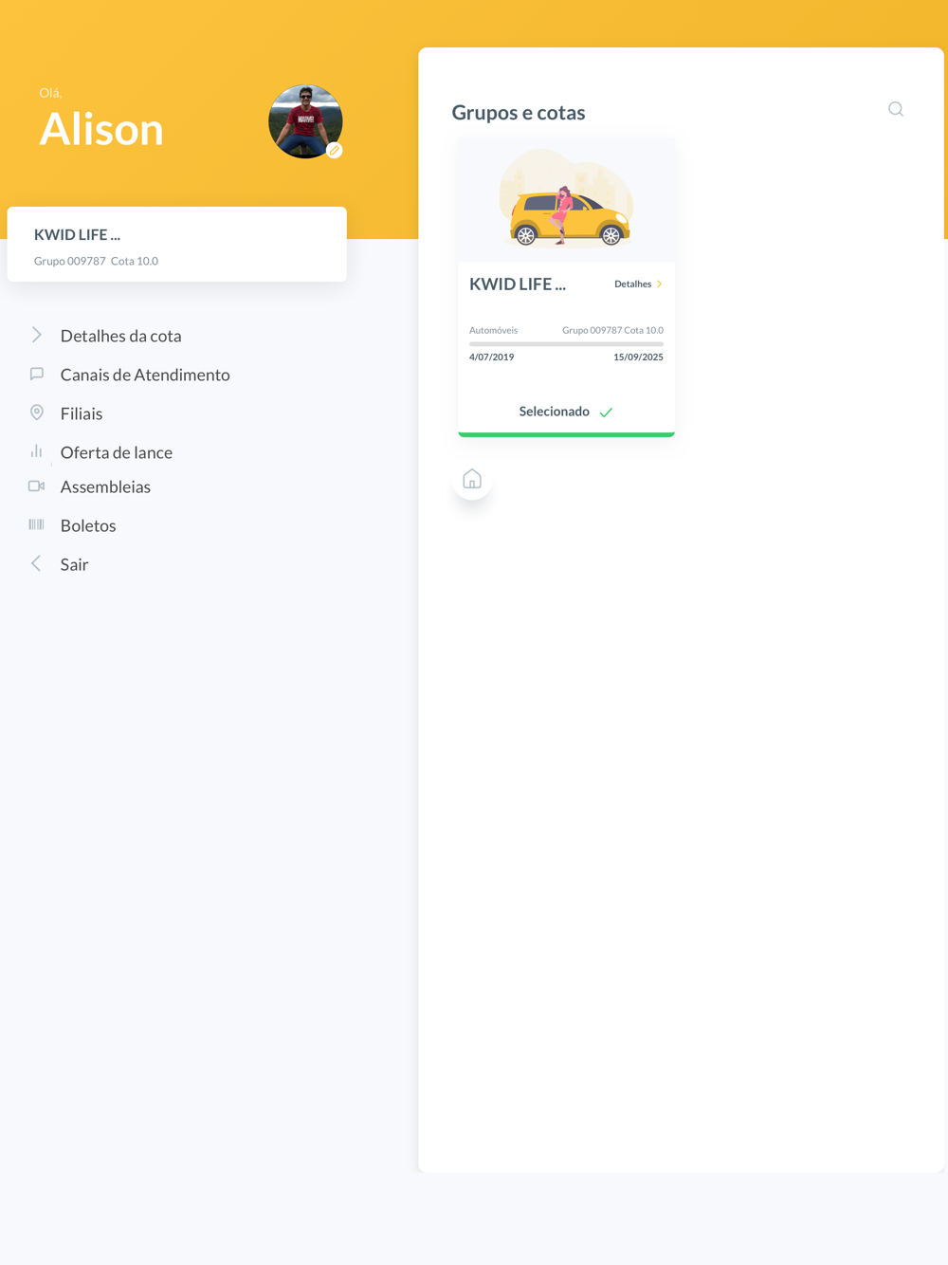Select the KWID LIFE quota box in sidebar
This screenshot has width=948, height=1265.
tap(177, 245)
